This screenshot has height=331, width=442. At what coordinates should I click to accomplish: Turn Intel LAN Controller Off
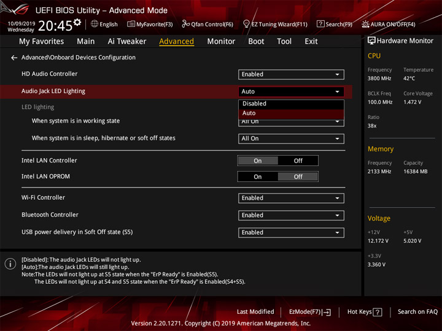pos(298,161)
